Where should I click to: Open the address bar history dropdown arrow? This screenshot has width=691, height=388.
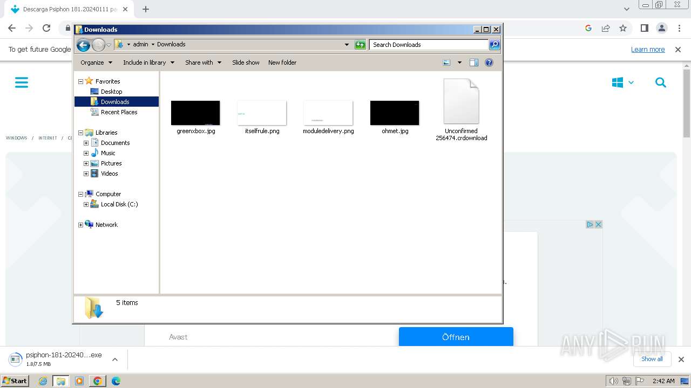pos(347,45)
